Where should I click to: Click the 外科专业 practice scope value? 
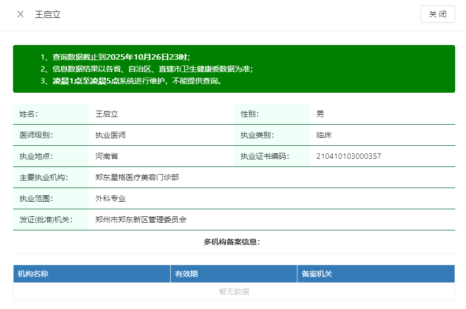(111, 198)
